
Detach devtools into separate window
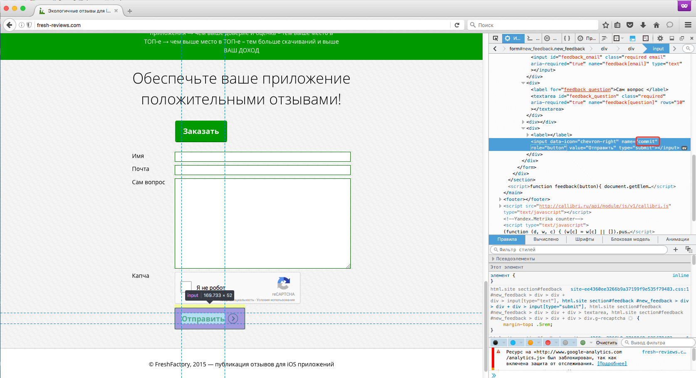682,38
